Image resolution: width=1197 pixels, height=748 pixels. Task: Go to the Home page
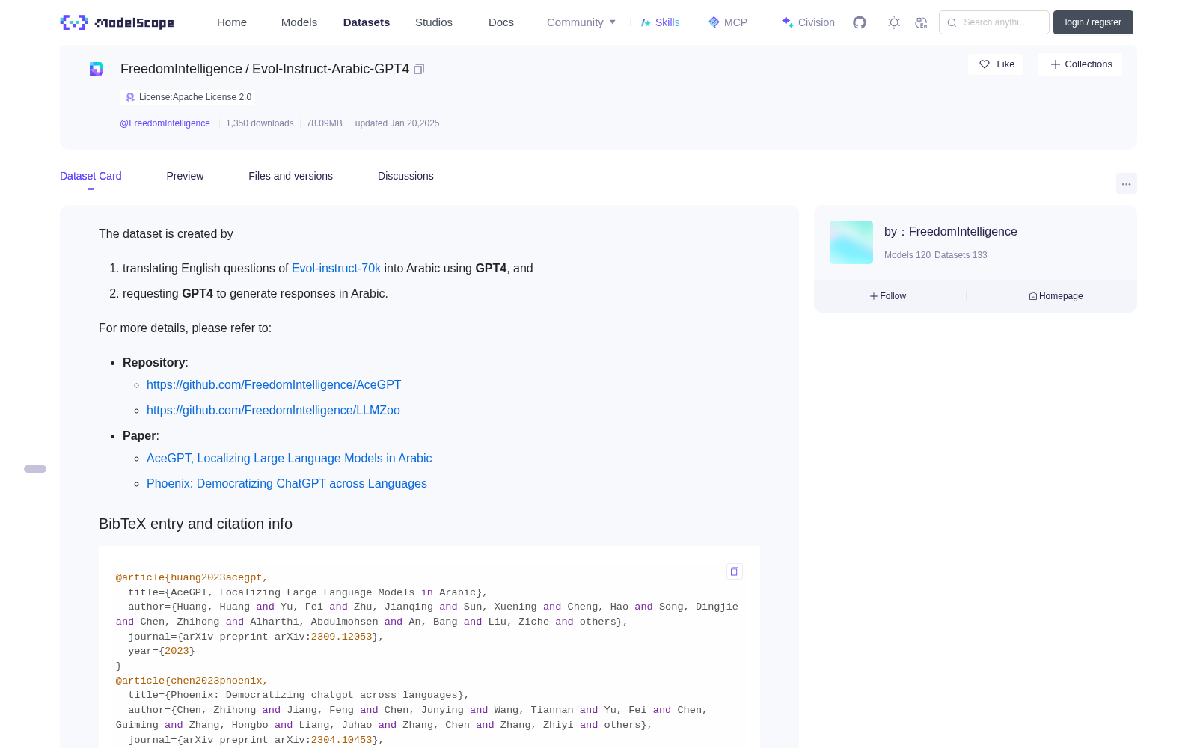point(232,22)
